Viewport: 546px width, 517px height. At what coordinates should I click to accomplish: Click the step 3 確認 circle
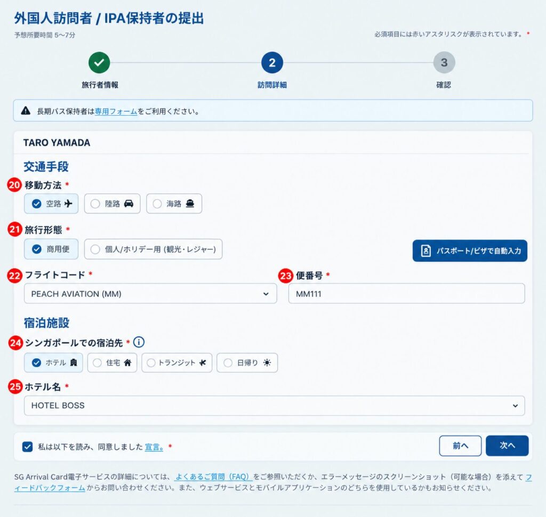click(444, 63)
